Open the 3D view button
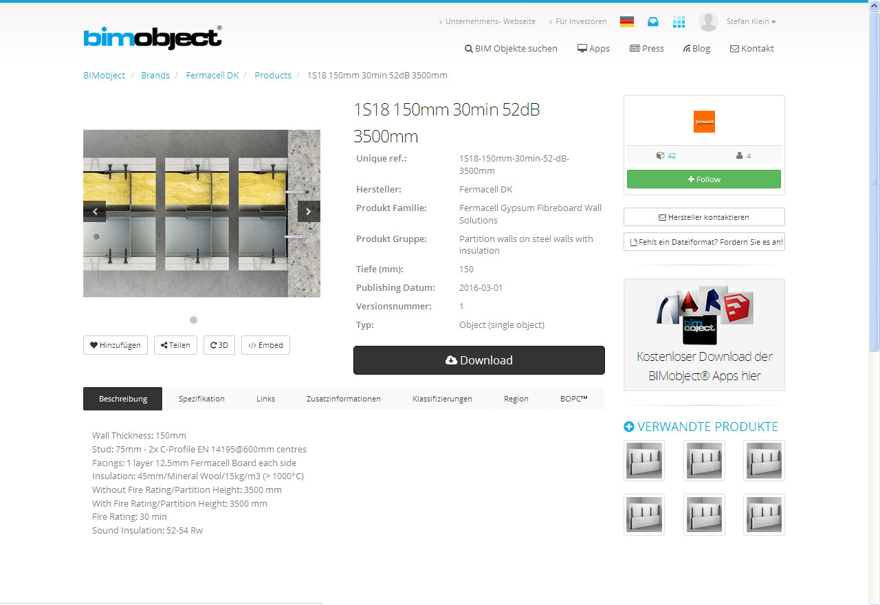880x605 pixels. click(219, 345)
